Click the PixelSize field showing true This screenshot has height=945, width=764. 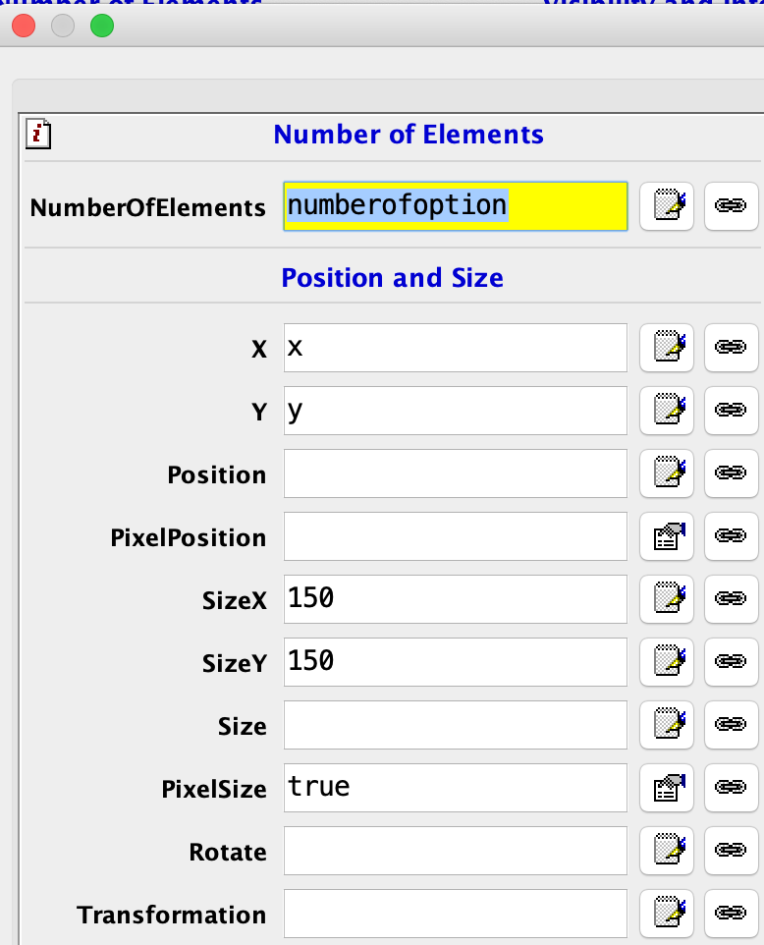click(455, 788)
